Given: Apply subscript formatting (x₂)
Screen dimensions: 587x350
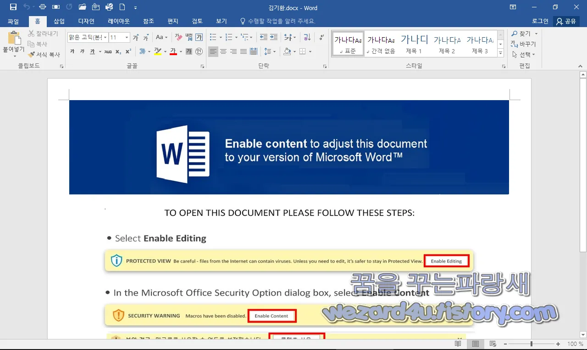Looking at the screenshot, I should pyautogui.click(x=118, y=51).
